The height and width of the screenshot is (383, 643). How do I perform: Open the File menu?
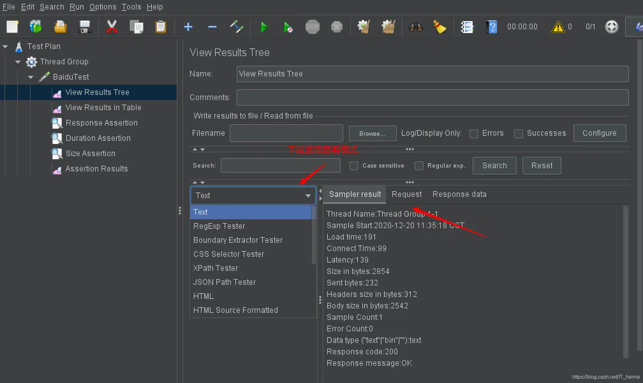[x=9, y=7]
